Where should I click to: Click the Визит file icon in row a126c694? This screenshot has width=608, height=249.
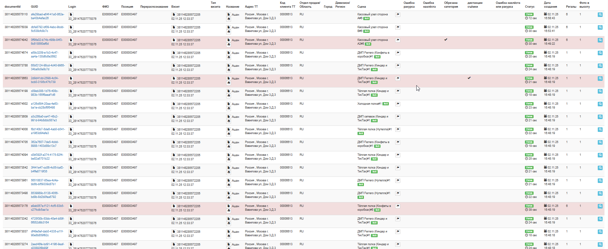(x=173, y=104)
